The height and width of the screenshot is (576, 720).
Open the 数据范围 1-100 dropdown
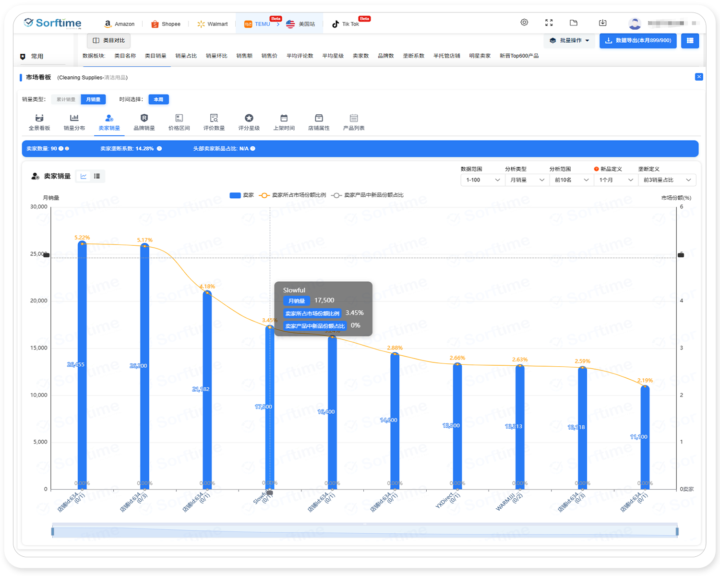(482, 180)
